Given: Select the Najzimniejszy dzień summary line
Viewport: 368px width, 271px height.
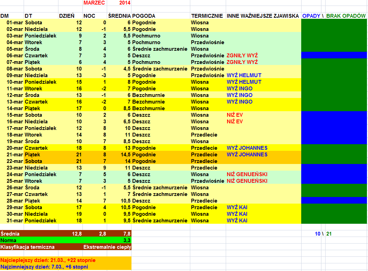Looking at the screenshot, I should (x=44, y=267).
